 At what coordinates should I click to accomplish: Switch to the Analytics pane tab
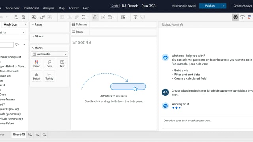tap(10, 24)
